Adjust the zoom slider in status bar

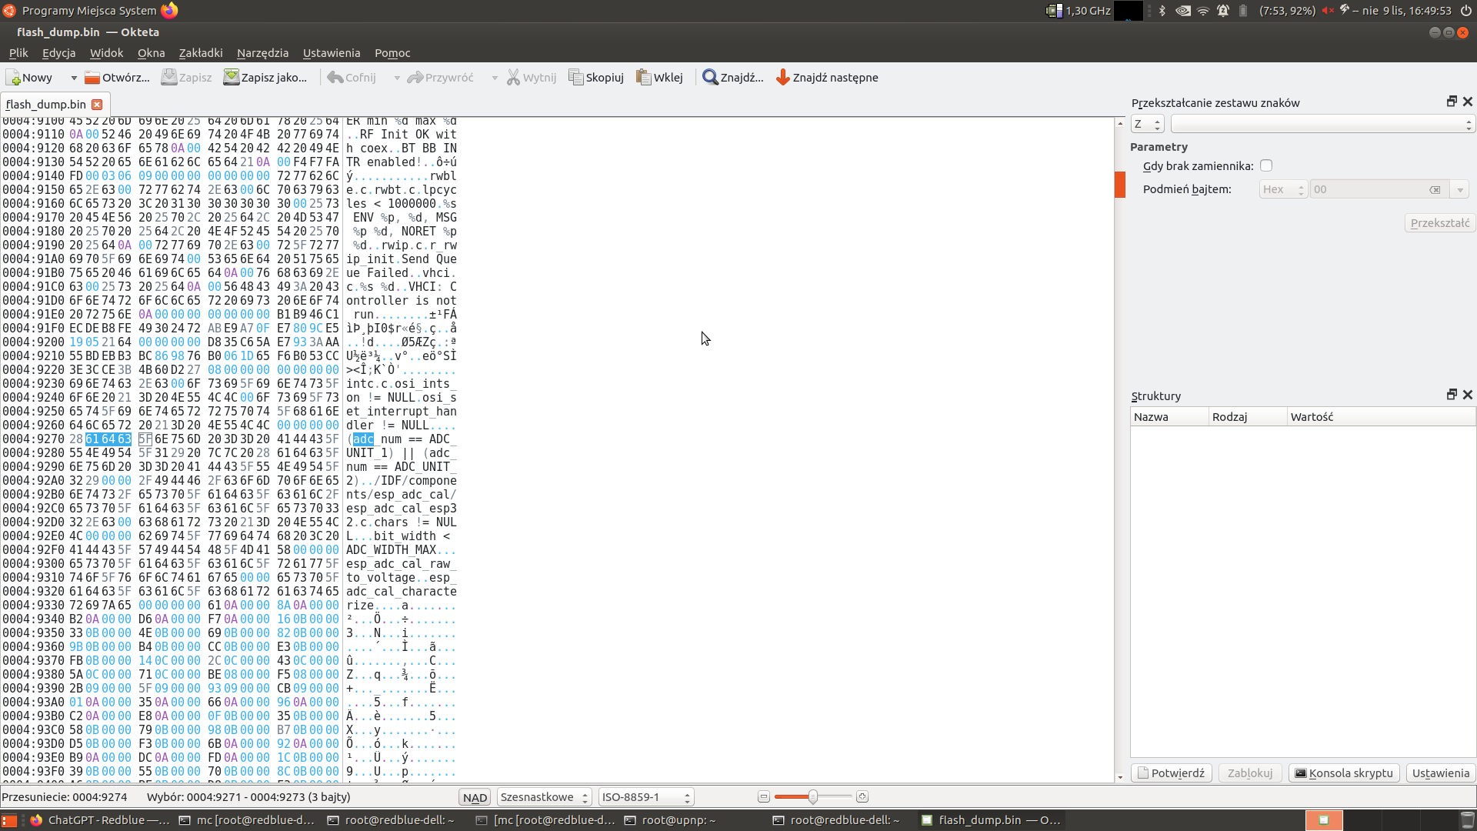812,797
